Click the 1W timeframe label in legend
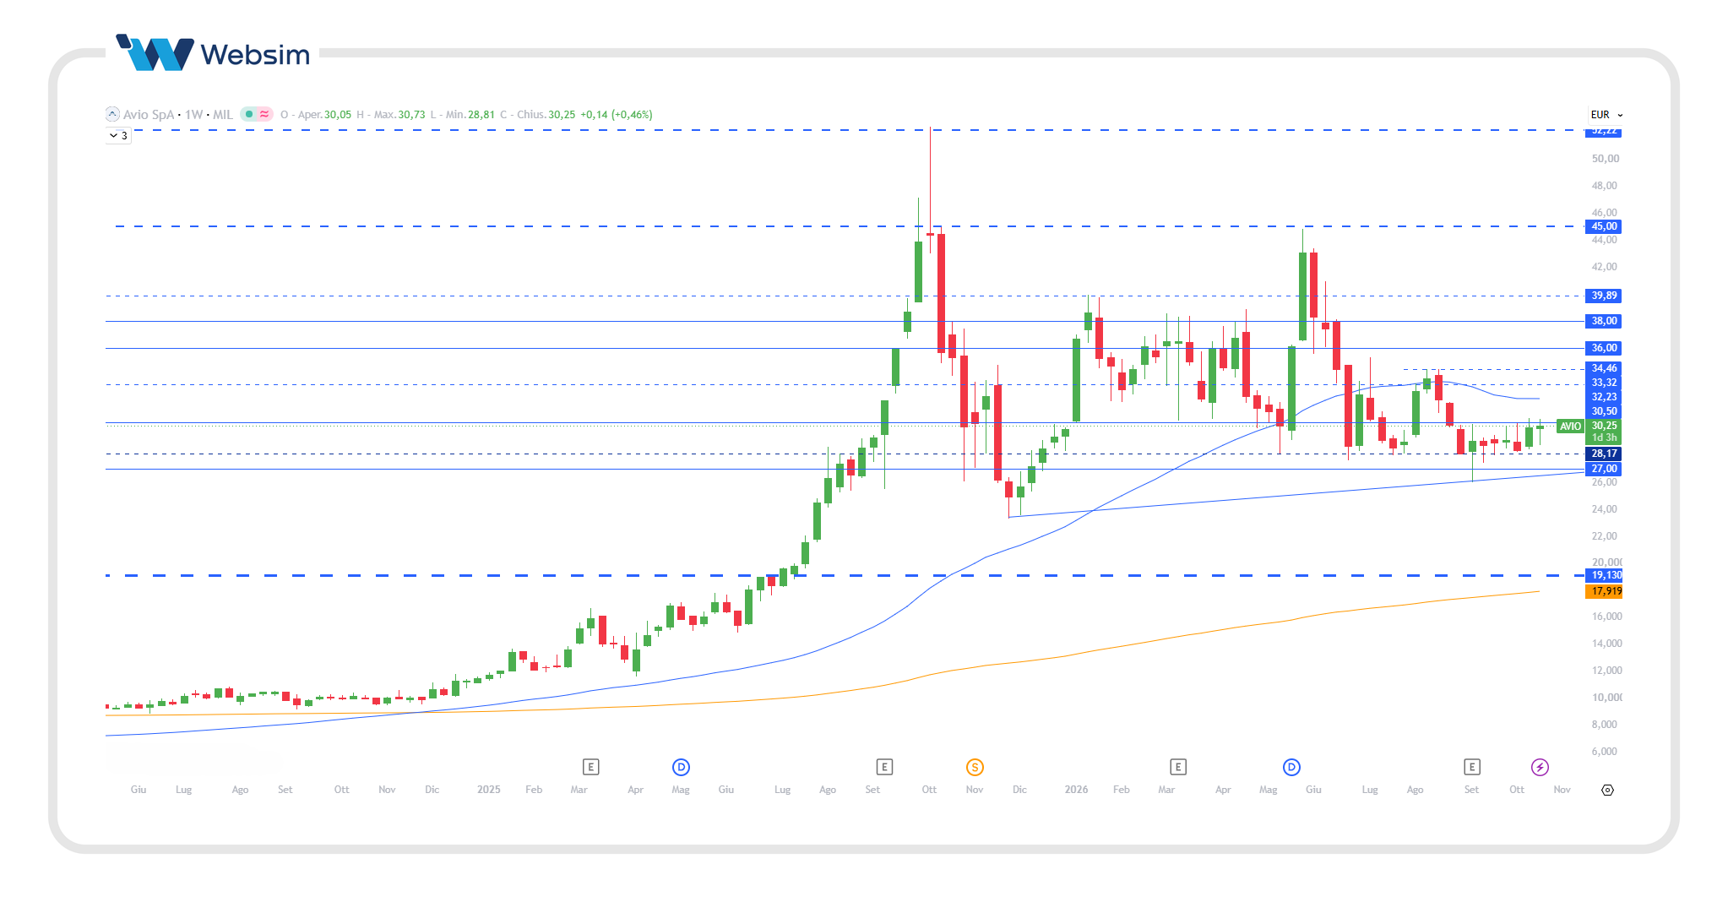This screenshot has width=1728, height=902. pos(194,115)
